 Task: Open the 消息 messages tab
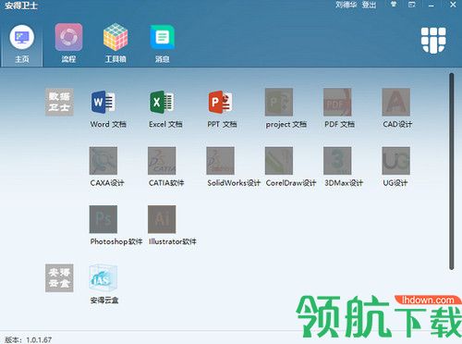tap(163, 44)
